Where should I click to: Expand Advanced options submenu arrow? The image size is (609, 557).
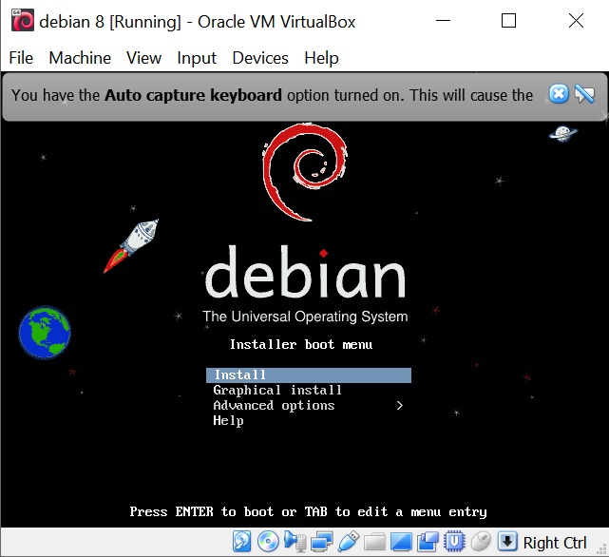tap(400, 406)
